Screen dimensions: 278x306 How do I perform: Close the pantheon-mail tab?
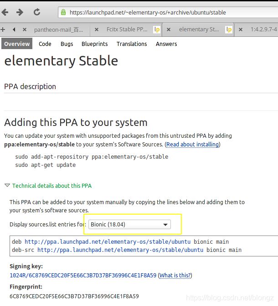point(25,30)
